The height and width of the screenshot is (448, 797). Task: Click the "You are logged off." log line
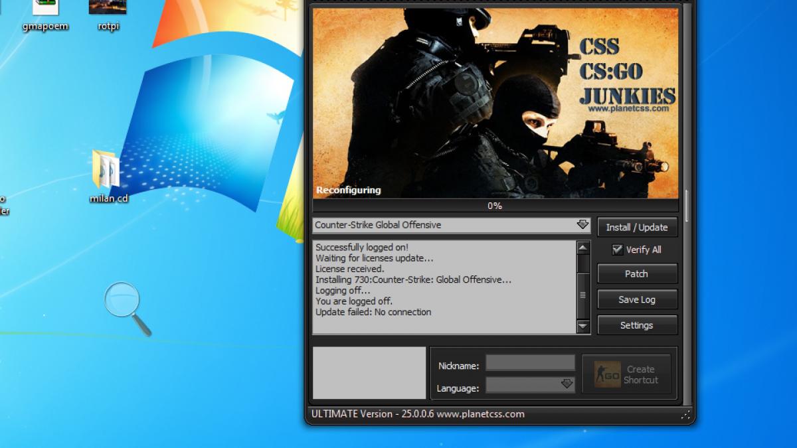(354, 301)
